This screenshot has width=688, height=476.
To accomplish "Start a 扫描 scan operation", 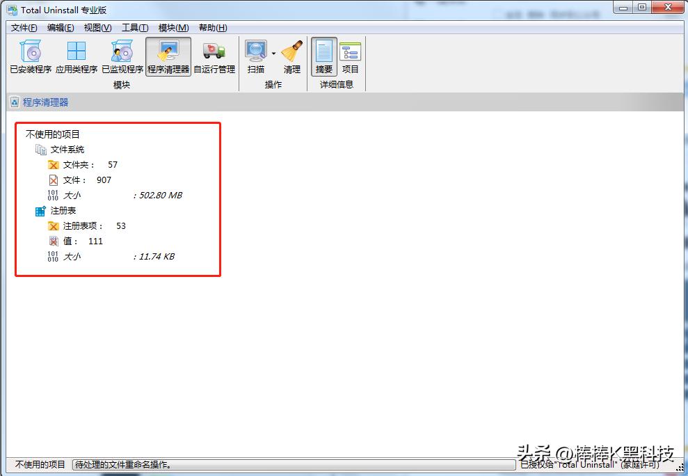I will 255,54.
